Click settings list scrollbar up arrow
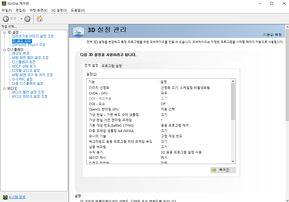 pos(233,81)
